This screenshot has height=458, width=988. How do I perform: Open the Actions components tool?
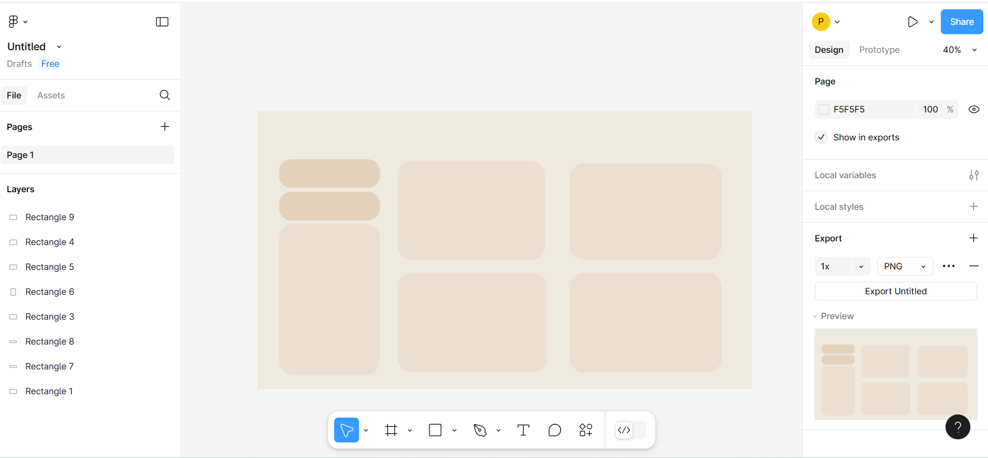click(x=586, y=430)
